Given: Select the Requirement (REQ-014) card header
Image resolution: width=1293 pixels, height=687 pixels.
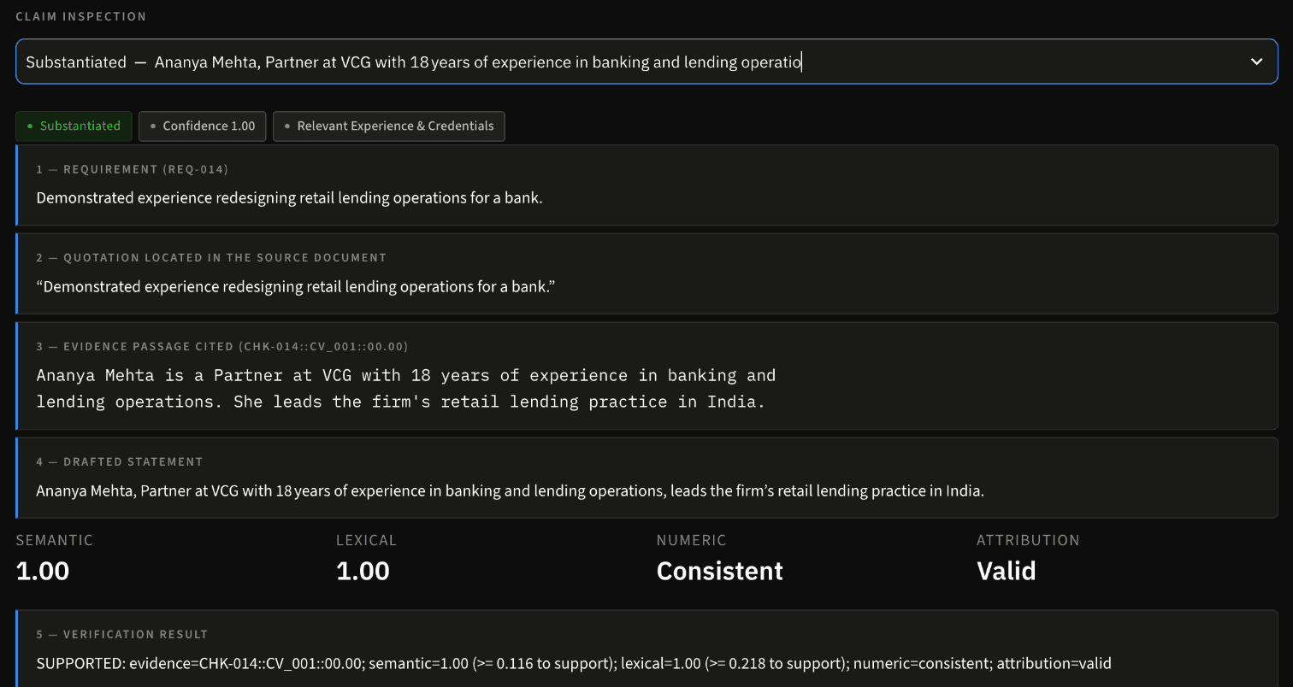Looking at the screenshot, I should (133, 169).
